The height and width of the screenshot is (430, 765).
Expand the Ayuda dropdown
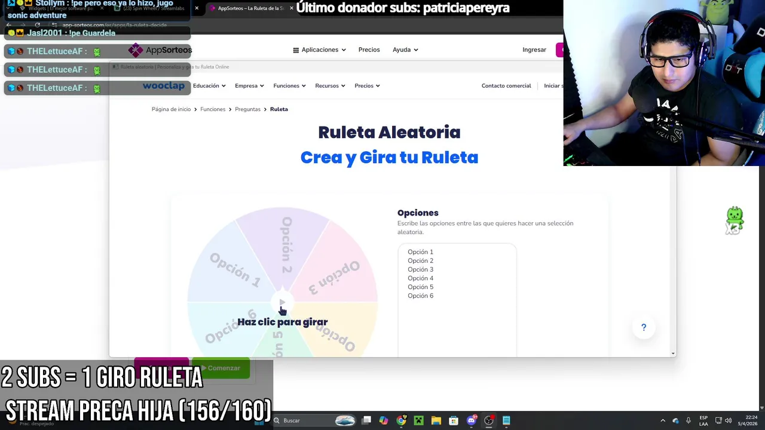pos(405,50)
